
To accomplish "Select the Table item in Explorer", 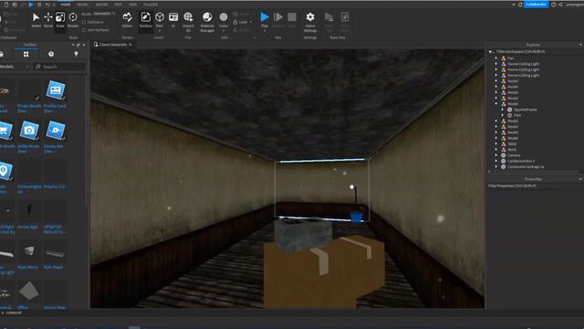I will [x=512, y=144].
